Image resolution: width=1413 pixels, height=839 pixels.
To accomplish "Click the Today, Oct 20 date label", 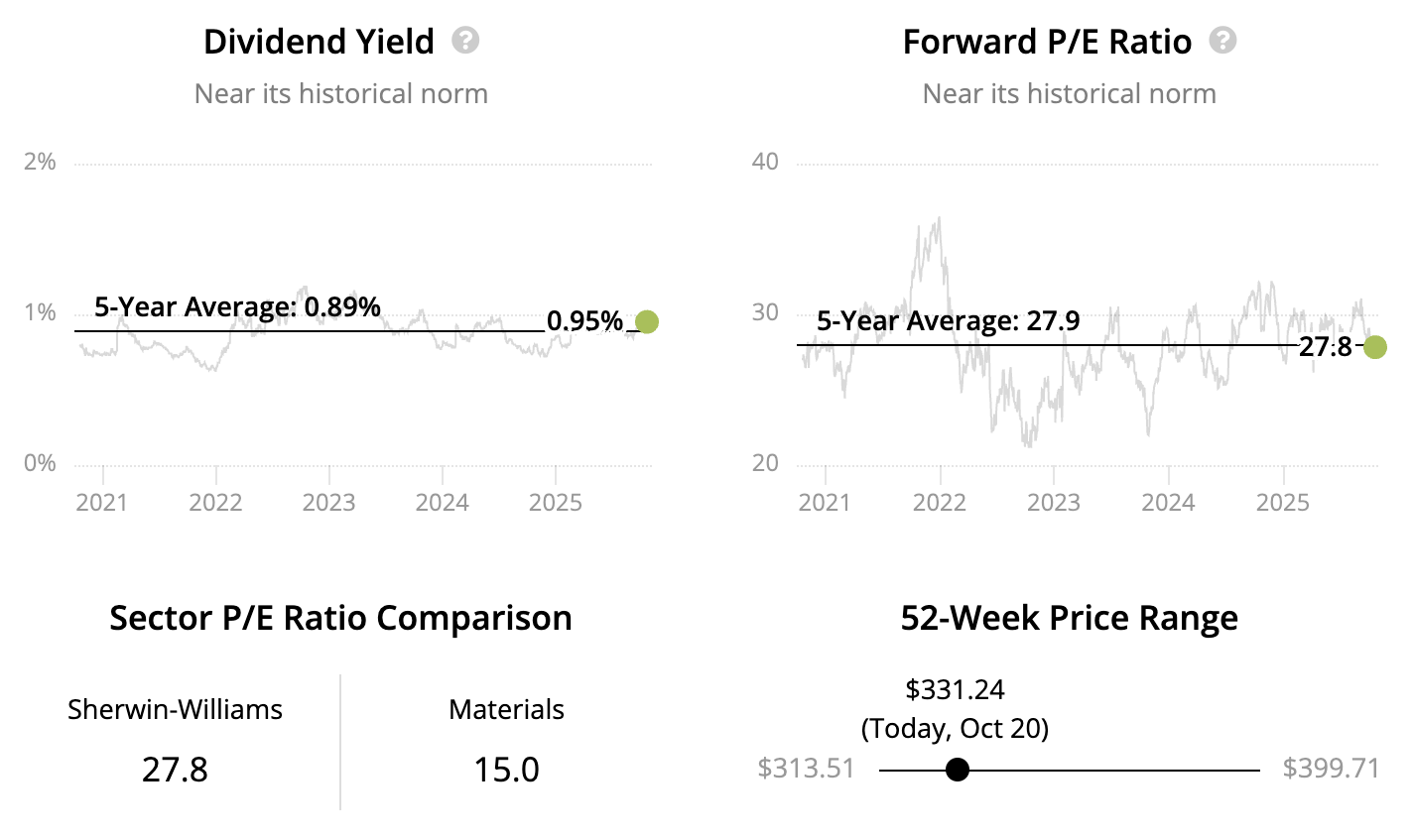I will pyautogui.click(x=955, y=729).
